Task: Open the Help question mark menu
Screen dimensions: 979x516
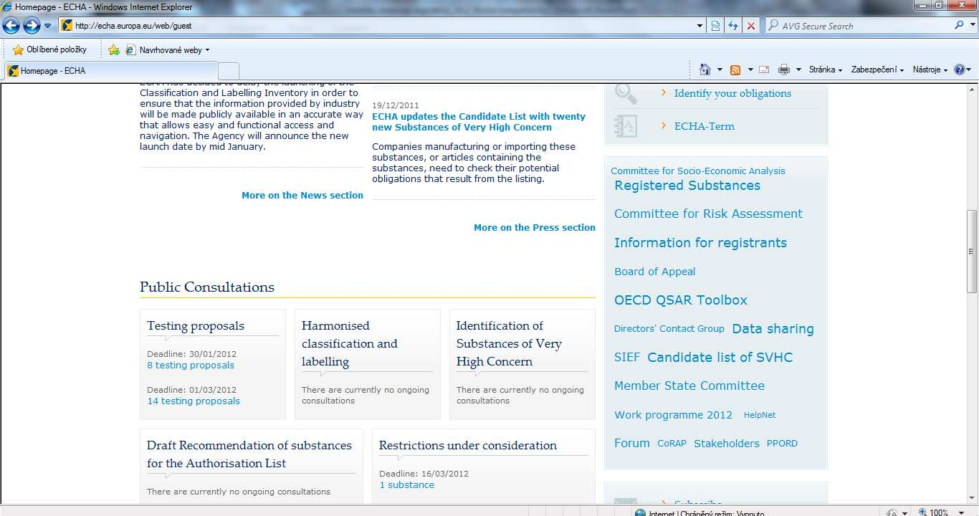Action: pos(963,70)
